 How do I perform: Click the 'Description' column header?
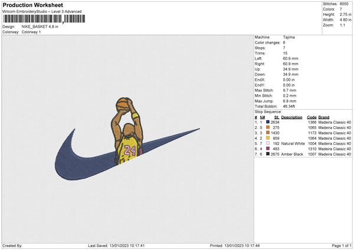tap(291, 117)
